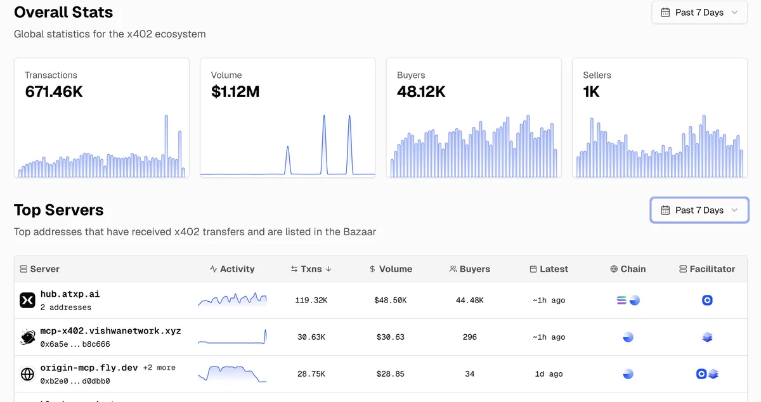Viewport: 761px width, 402px height.
Task: Open the Volume stat card
Action: [288, 118]
